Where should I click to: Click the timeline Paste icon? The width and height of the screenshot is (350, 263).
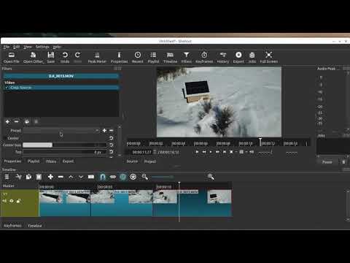pyautogui.click(x=39, y=177)
